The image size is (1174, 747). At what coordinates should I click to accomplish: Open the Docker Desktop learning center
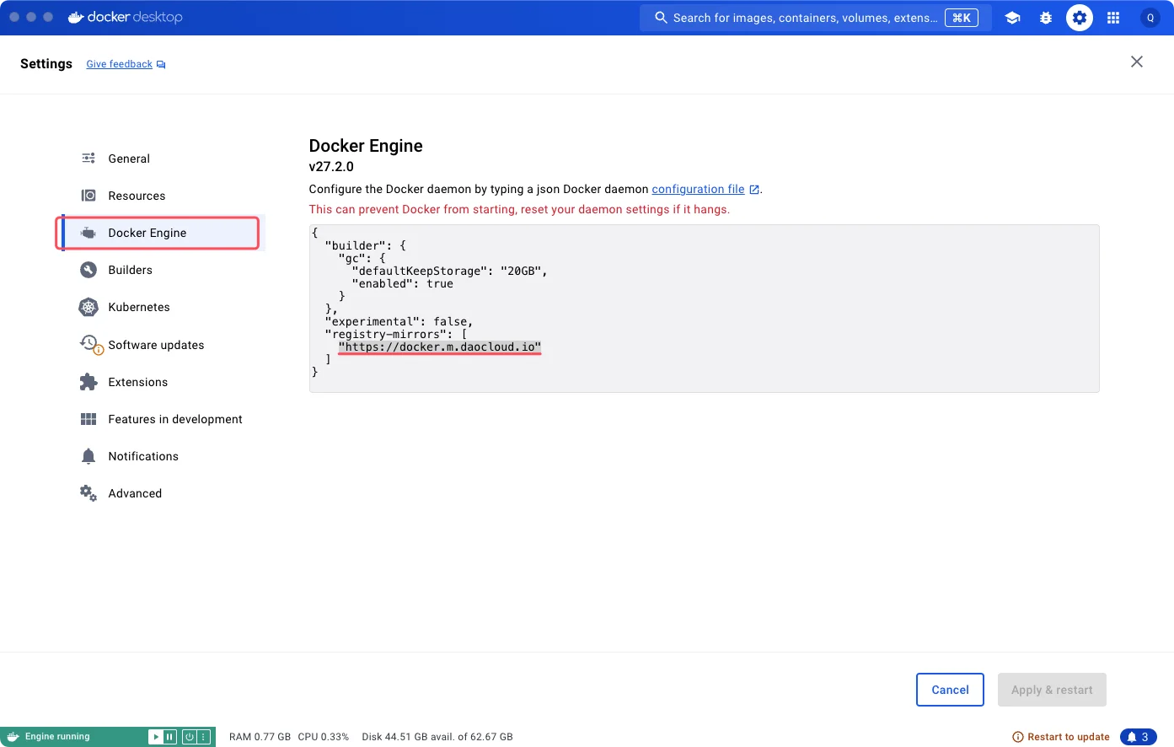click(x=1012, y=17)
